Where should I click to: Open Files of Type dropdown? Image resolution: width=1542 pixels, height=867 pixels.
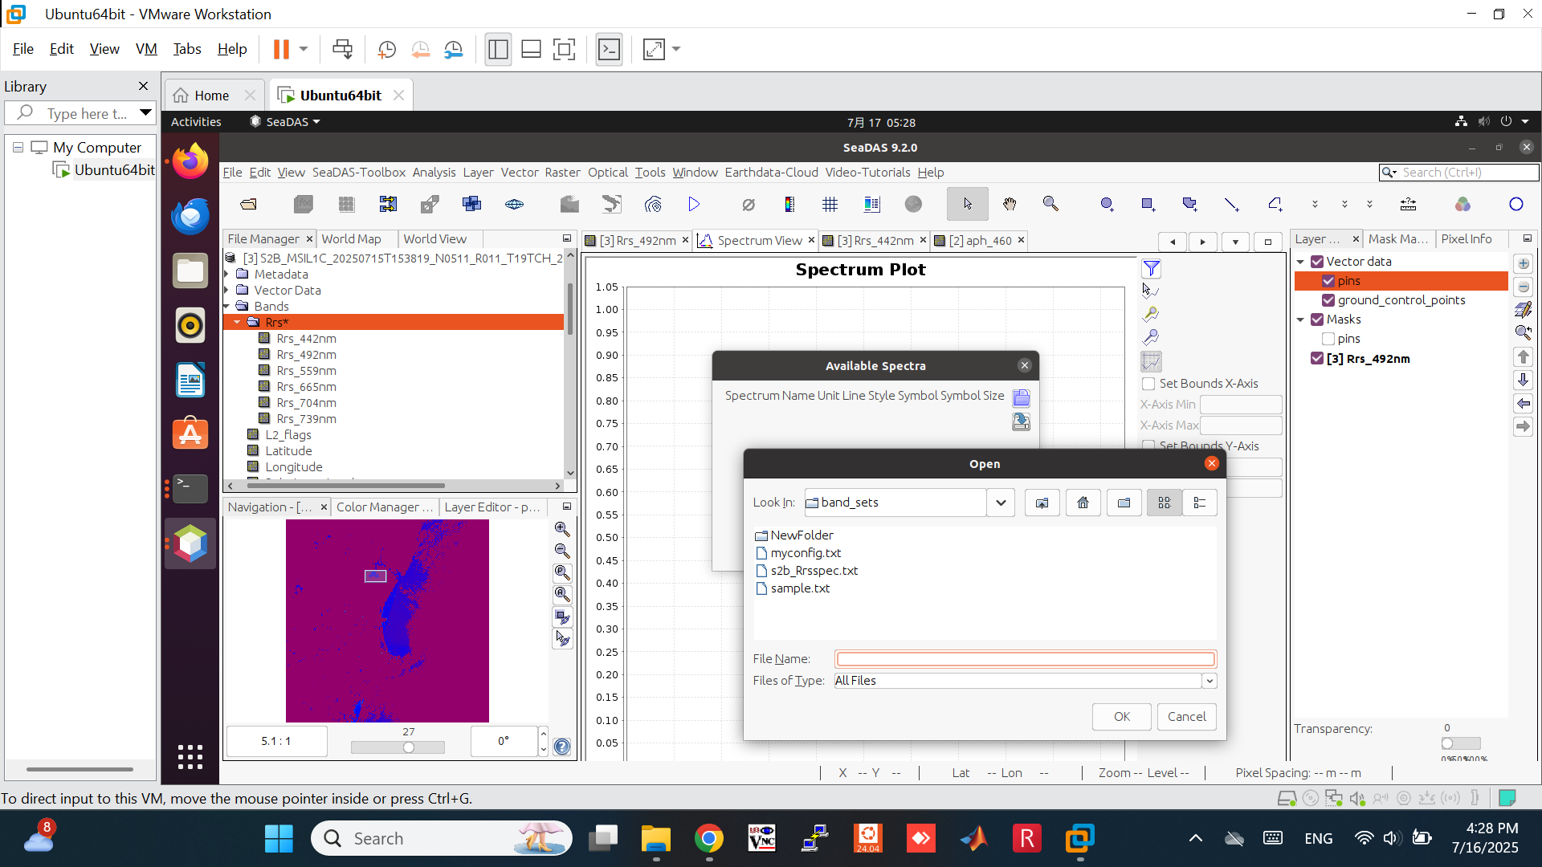point(1209,681)
